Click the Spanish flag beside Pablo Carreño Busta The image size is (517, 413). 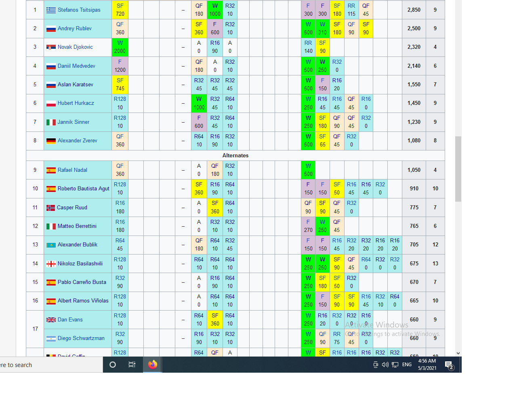[51, 282]
